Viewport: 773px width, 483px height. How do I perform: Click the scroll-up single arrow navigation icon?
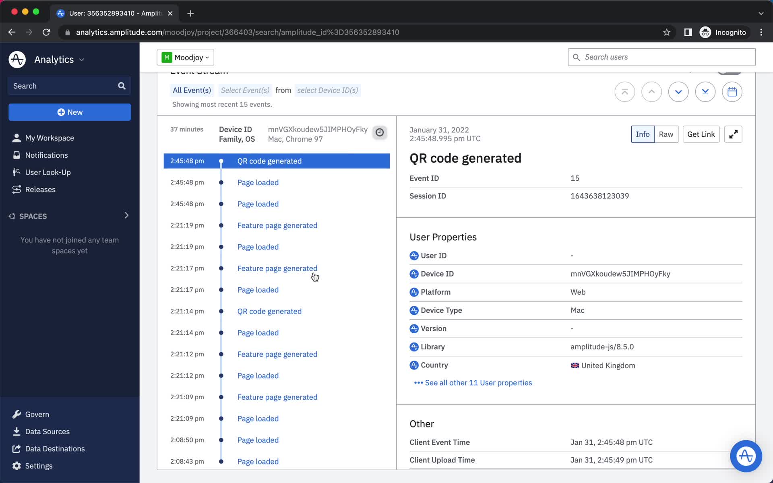coord(651,92)
